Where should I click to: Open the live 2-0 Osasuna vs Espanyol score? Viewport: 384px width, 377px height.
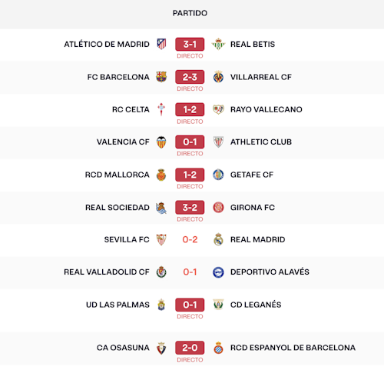tap(190, 348)
